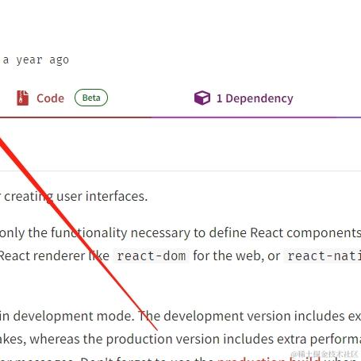
Task: Switch to the 1 Dependency tab
Action: [x=244, y=98]
